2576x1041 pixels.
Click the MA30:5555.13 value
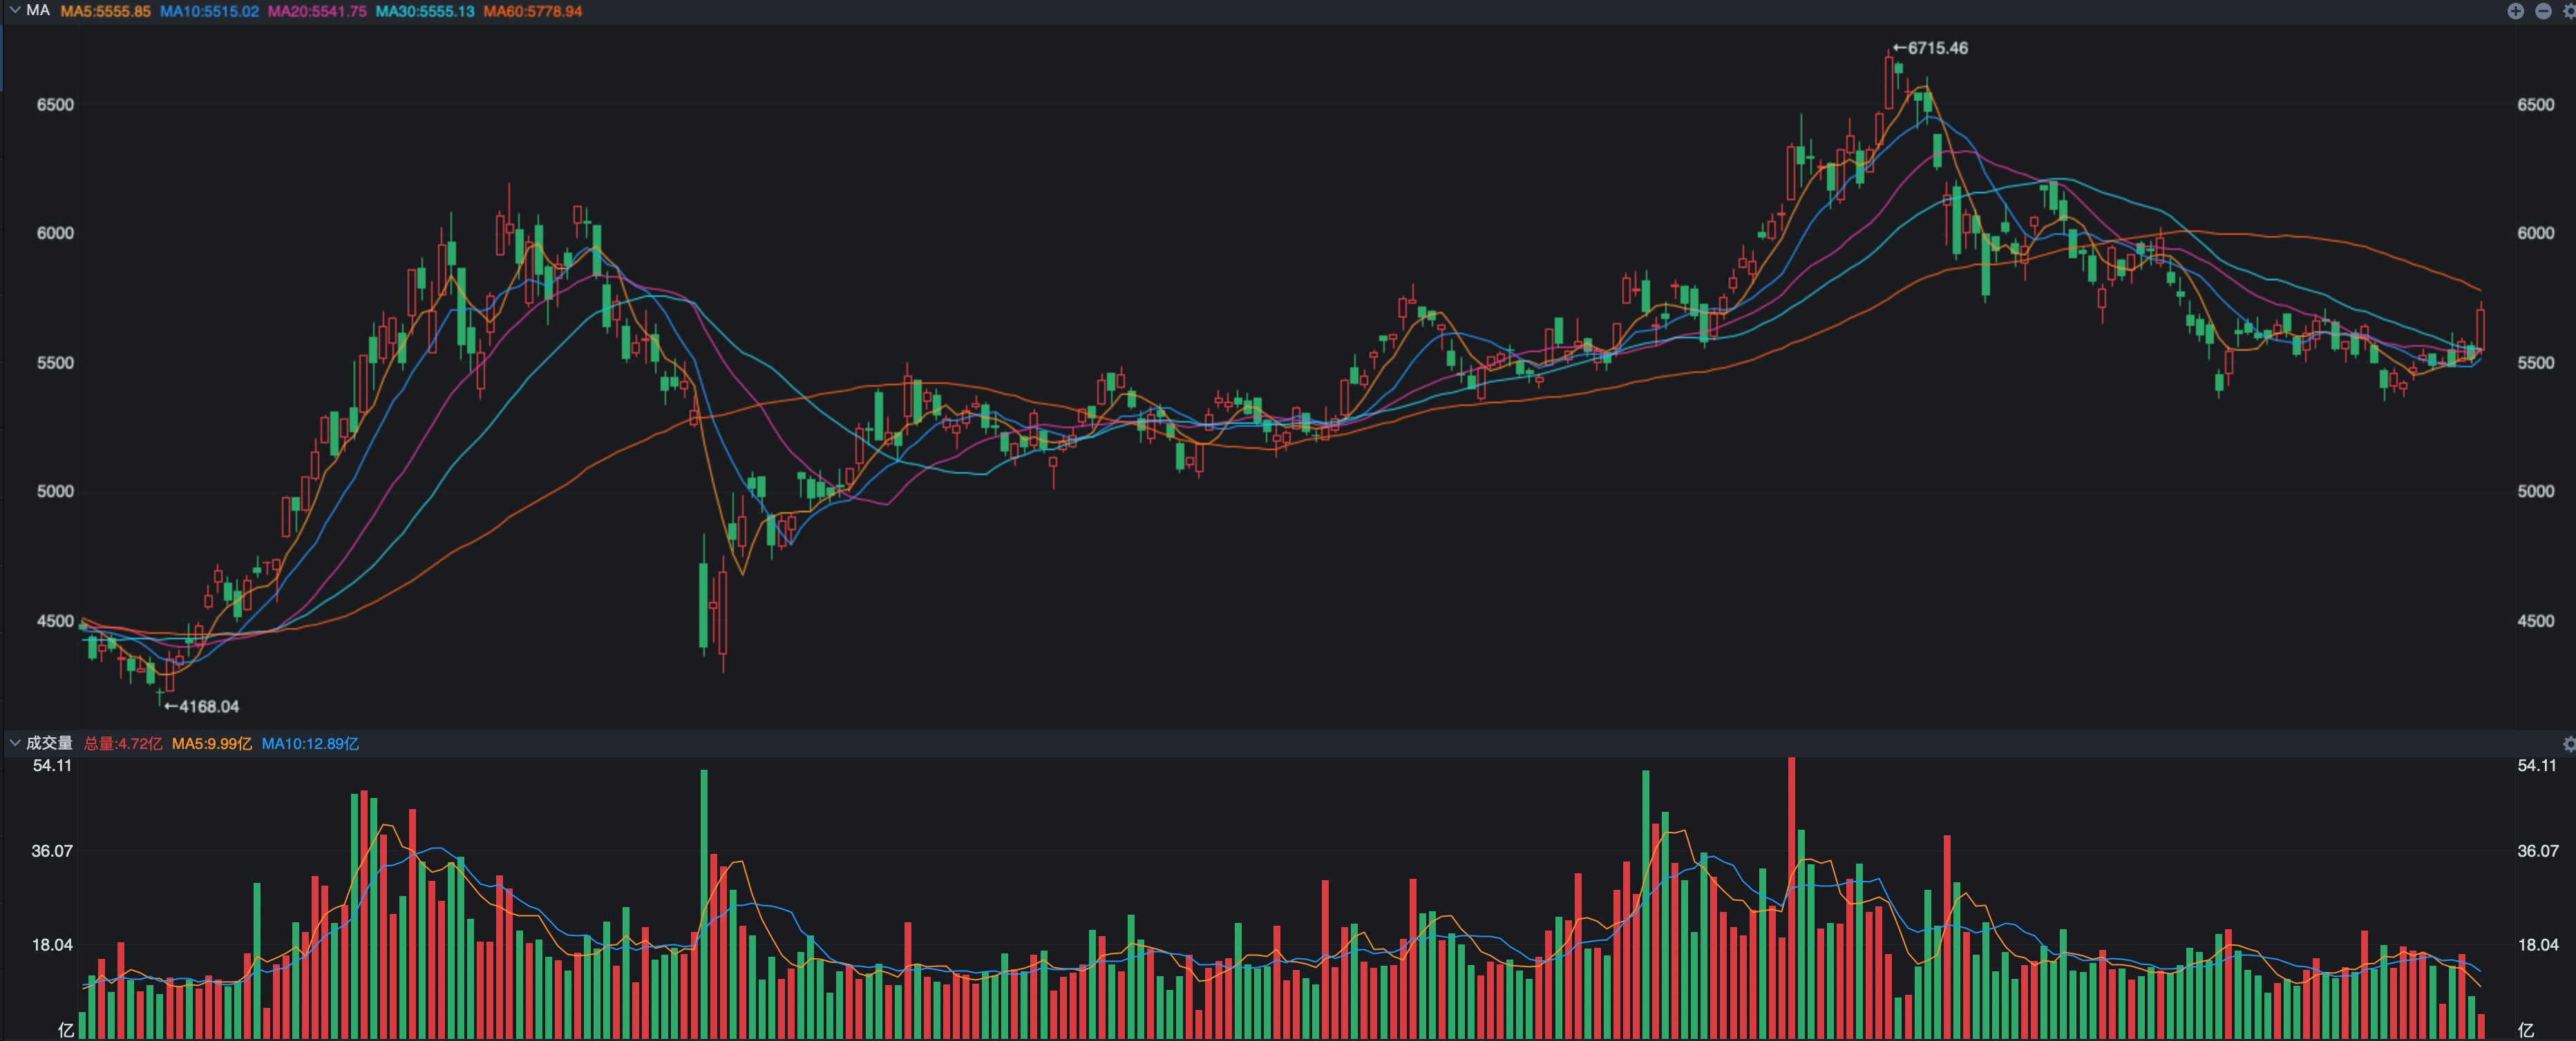[x=425, y=11]
